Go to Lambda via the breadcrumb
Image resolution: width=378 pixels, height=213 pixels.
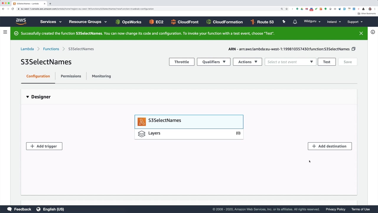[27, 49]
